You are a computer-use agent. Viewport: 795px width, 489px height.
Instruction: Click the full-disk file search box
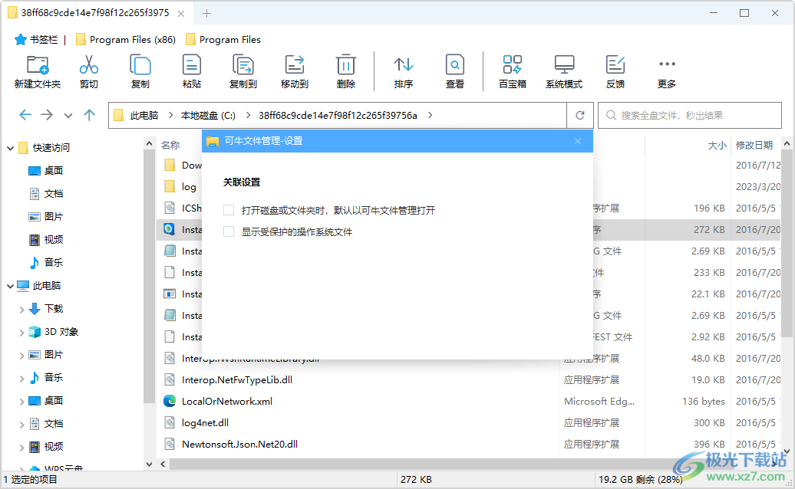(x=690, y=116)
